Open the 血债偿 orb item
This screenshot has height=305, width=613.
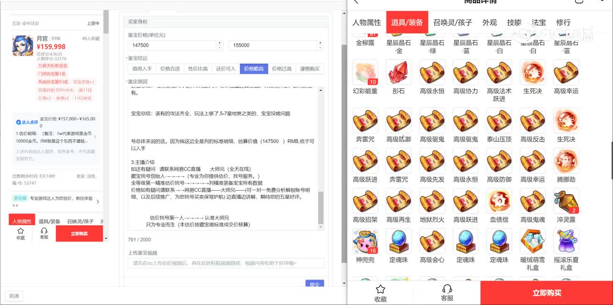499,201
